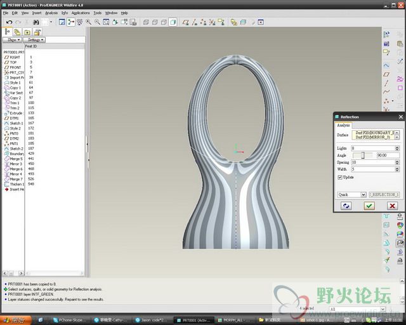406x325 pixels.
Task: Click the binoculars Find icon
Action: coord(36,22)
